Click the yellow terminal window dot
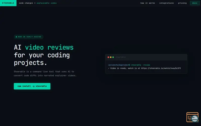 click(111, 57)
